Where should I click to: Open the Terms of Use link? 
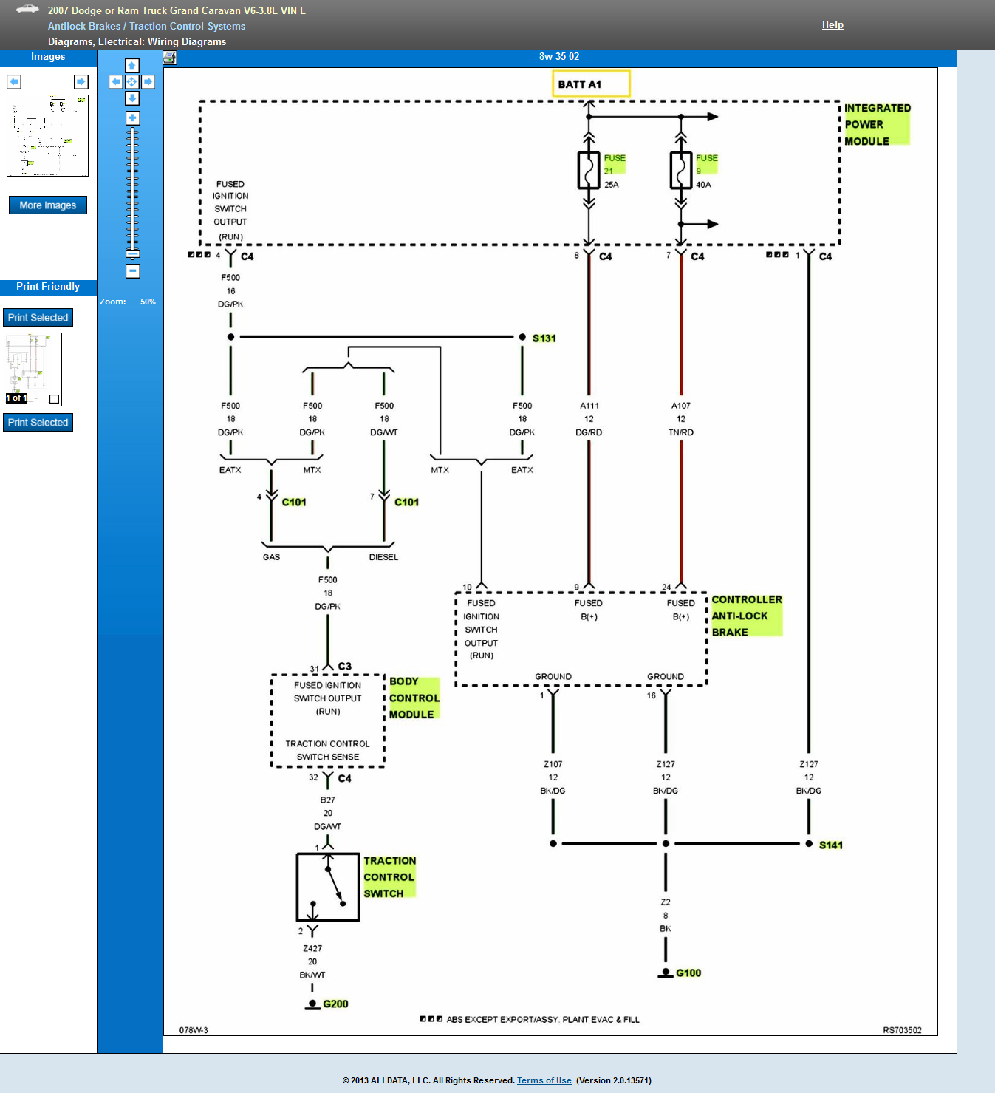pyautogui.click(x=544, y=1080)
